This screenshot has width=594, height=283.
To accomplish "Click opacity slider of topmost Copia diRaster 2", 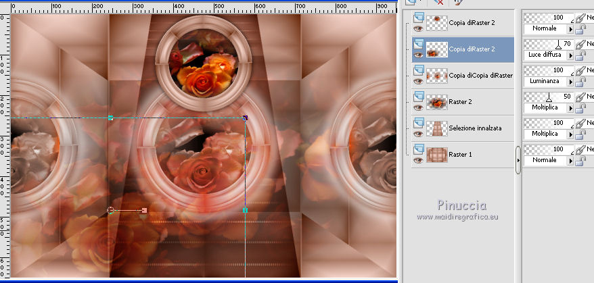I will click(549, 18).
